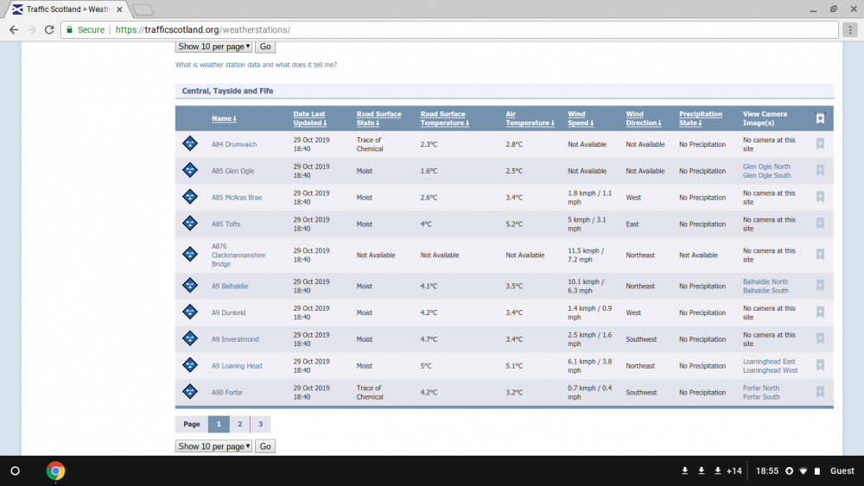Bookmark the A9 Inveralmond station
The width and height of the screenshot is (864, 486).
[x=820, y=338]
